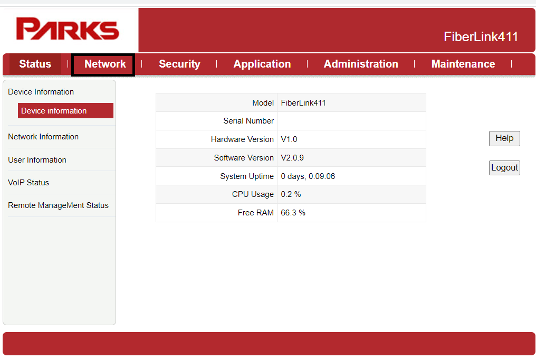Click the CPU usage value 0.2 %
This screenshot has height=359, width=536.
[291, 194]
